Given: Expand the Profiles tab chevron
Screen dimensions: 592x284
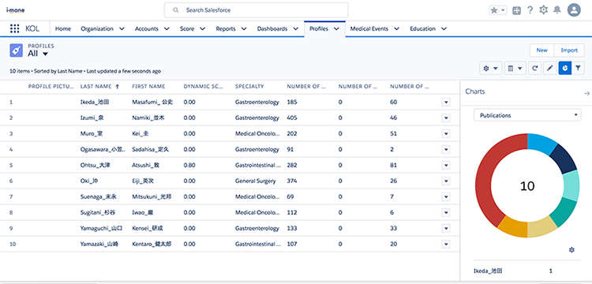Looking at the screenshot, I should tap(336, 28).
